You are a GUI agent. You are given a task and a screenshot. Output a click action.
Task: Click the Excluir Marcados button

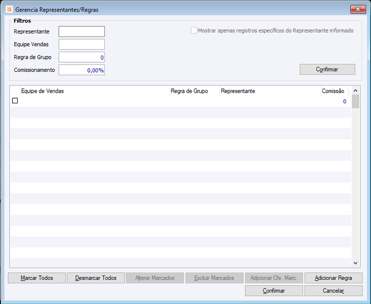(214, 278)
